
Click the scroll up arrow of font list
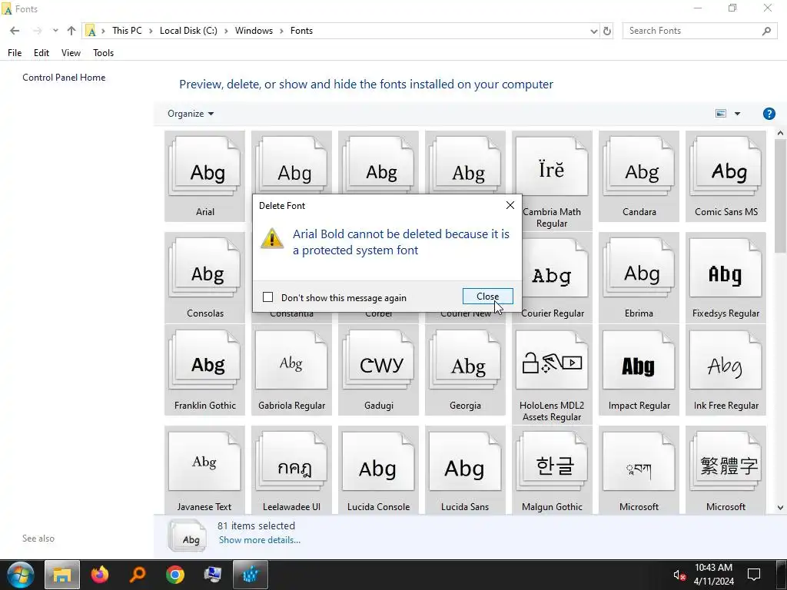click(780, 134)
